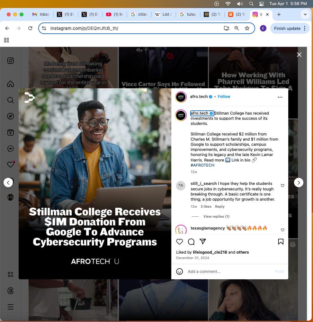Open Instagram home logo in sidebar
The image size is (313, 322).
11,61
